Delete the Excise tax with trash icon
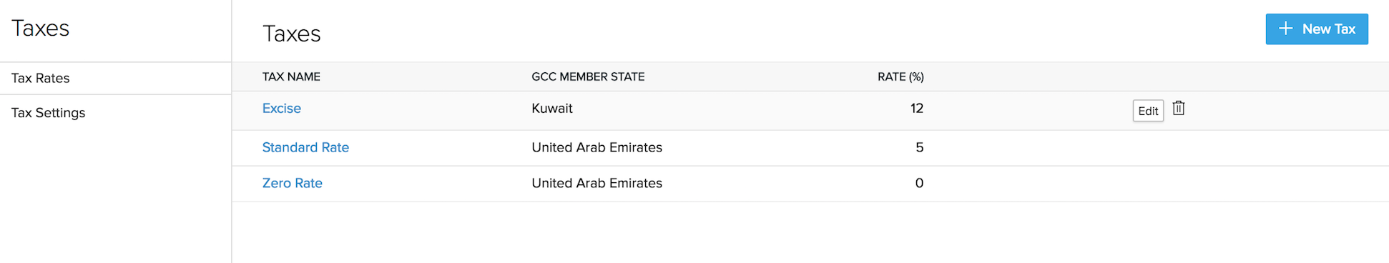This screenshot has width=1389, height=263. coord(1179,108)
